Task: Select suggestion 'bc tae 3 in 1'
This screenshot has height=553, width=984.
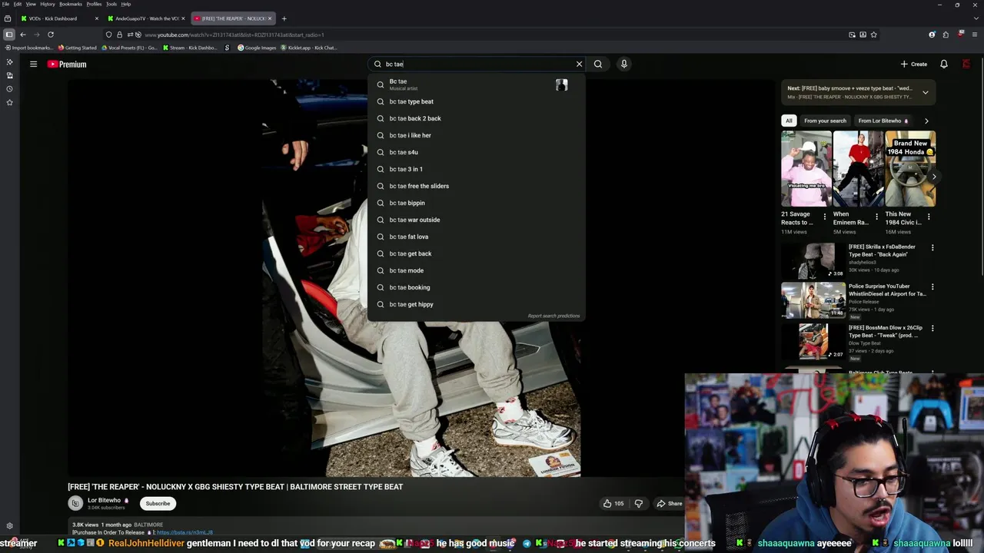Action: [x=477, y=169]
